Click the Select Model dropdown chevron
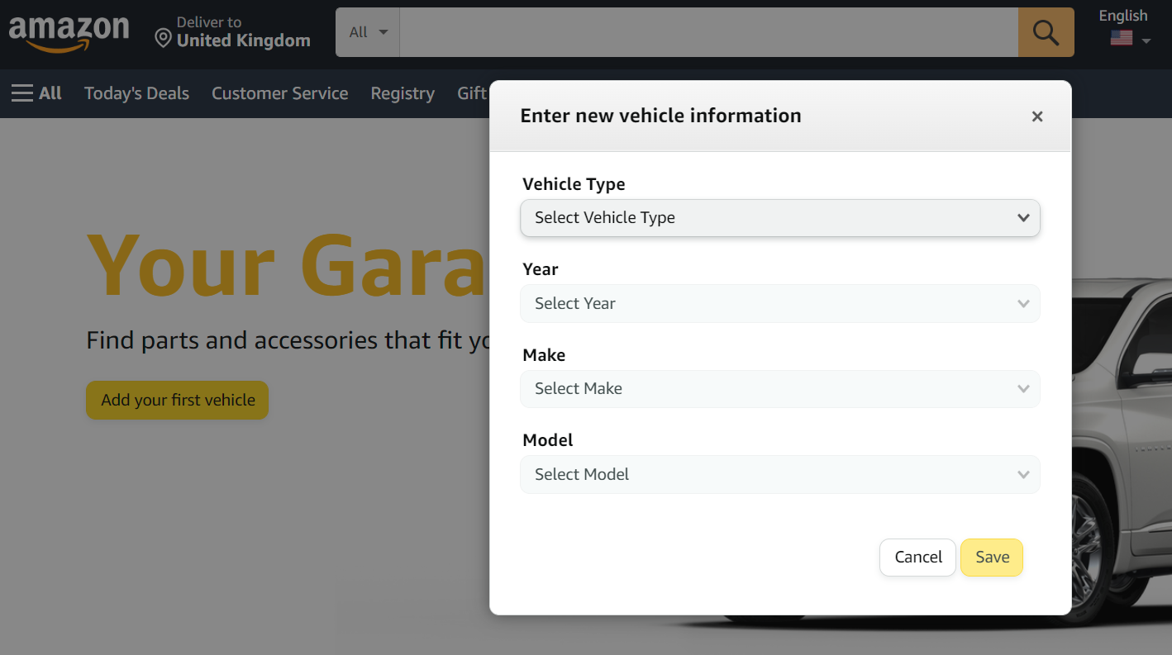Image resolution: width=1172 pixels, height=655 pixels. coord(1023,474)
